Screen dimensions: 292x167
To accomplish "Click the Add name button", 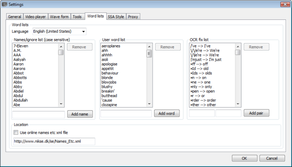I will 80,114.
